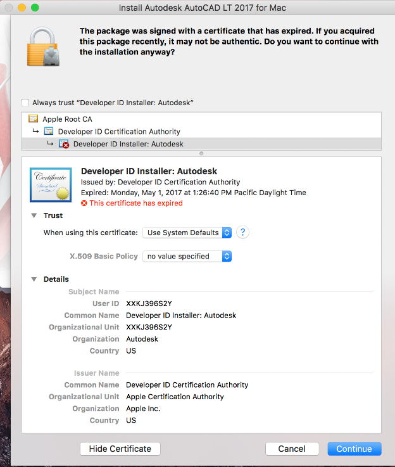
Task: Click the Issuer Name section heading
Action: (96, 373)
